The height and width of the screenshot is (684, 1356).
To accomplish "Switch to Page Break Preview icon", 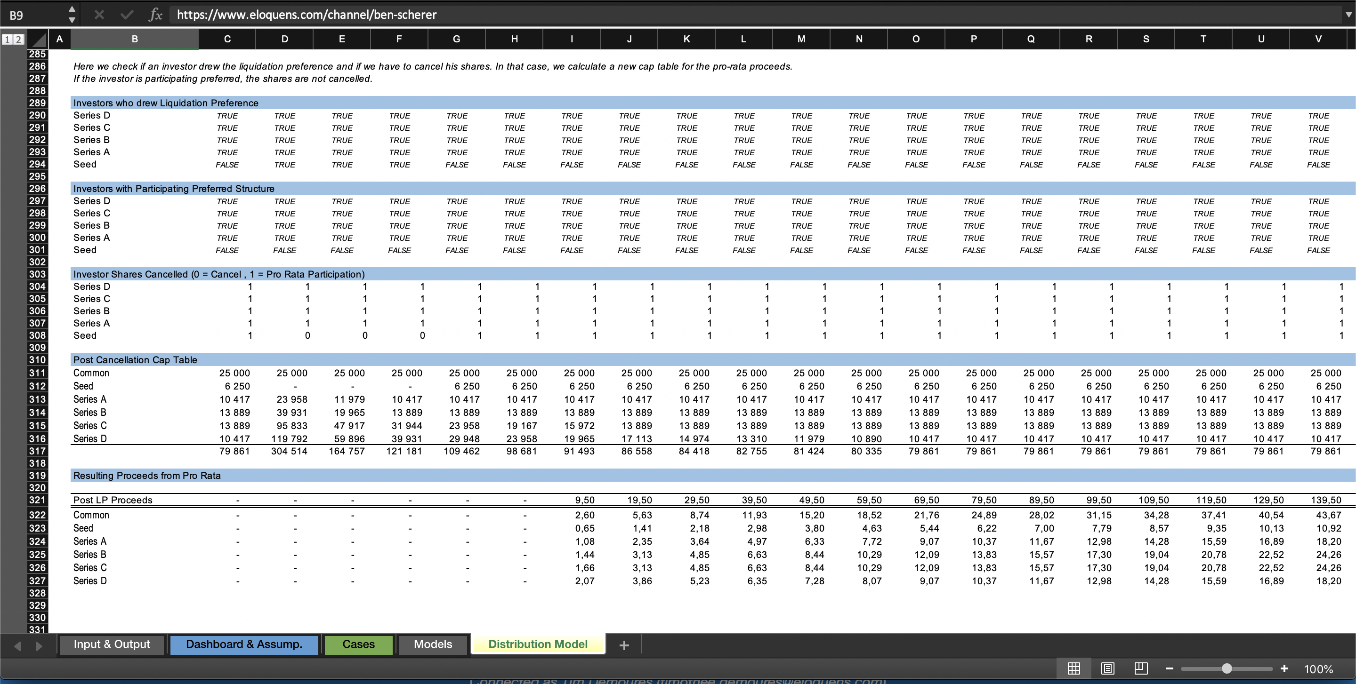I will 1141,668.
